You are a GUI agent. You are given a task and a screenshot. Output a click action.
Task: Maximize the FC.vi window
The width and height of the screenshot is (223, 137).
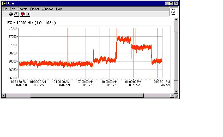point(171,3)
